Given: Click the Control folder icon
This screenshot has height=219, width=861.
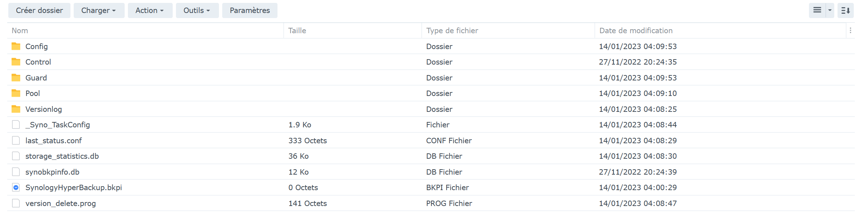Looking at the screenshot, I should pos(16,62).
